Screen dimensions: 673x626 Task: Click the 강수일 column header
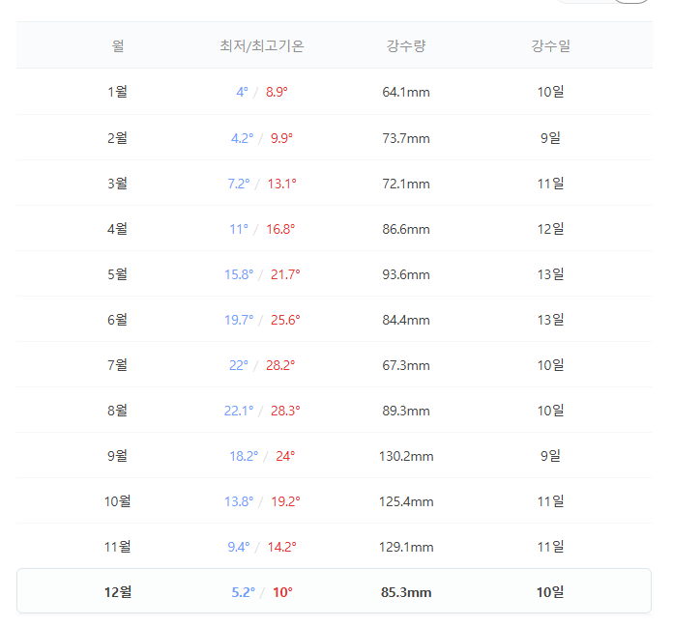tap(550, 45)
